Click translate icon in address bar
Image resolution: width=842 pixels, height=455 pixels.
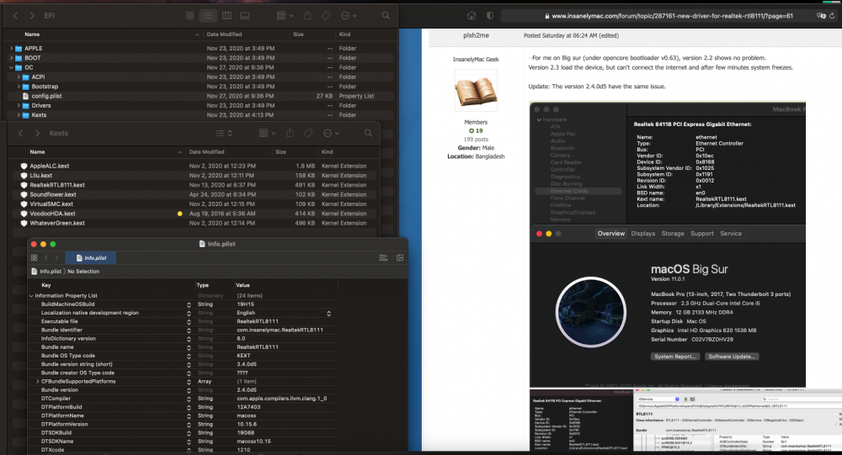[821, 16]
